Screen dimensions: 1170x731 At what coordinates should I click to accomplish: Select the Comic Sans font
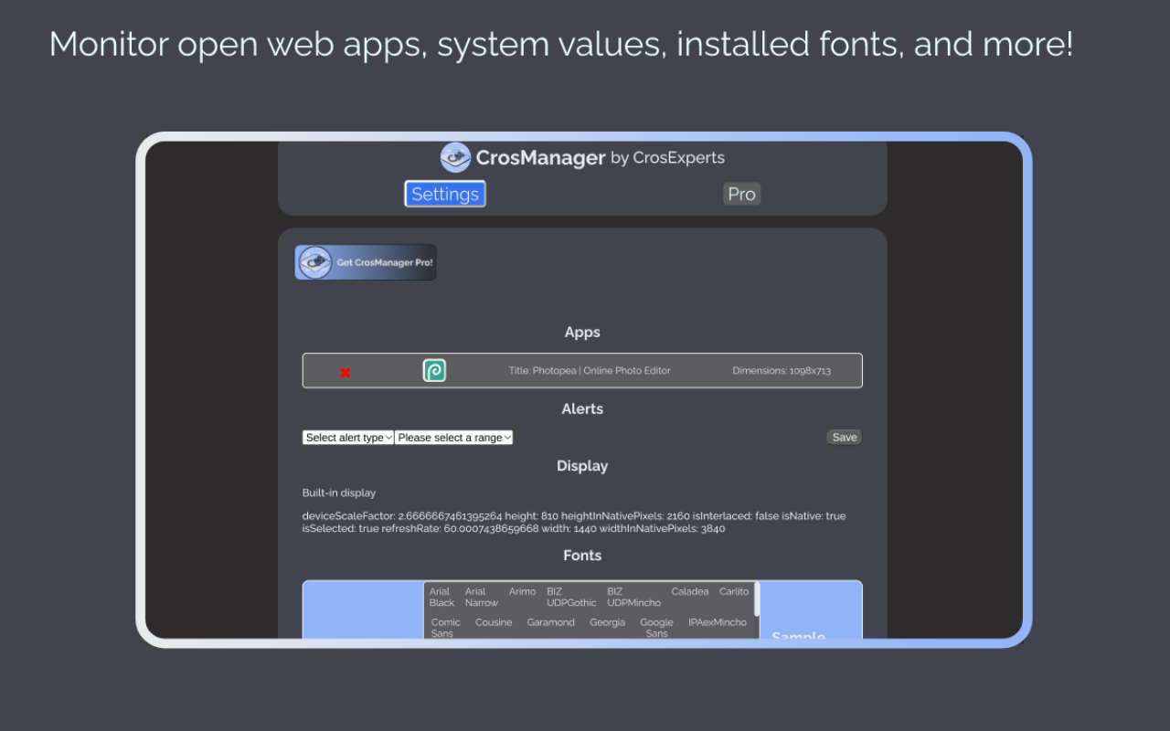[445, 628]
